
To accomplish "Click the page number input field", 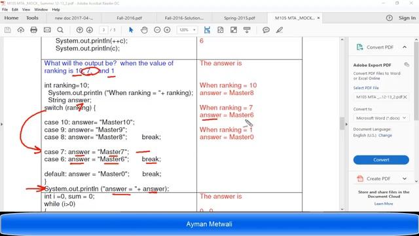I will click(x=103, y=30).
